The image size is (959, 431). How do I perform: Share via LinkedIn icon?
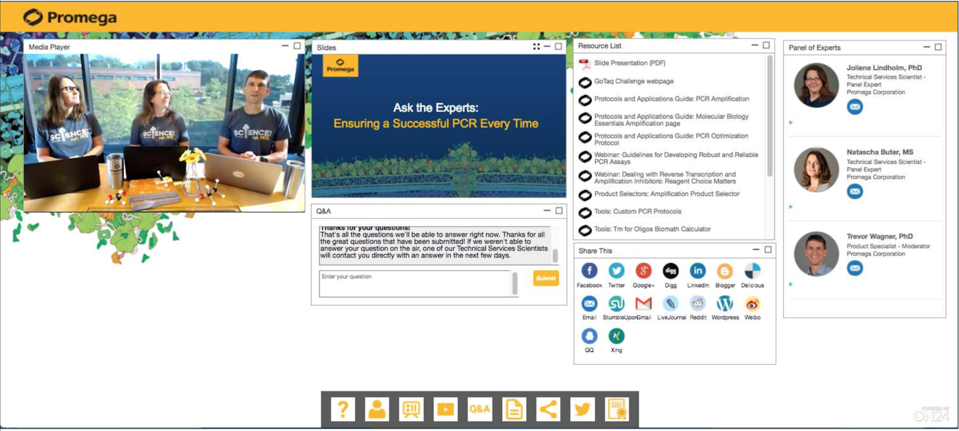tap(698, 271)
